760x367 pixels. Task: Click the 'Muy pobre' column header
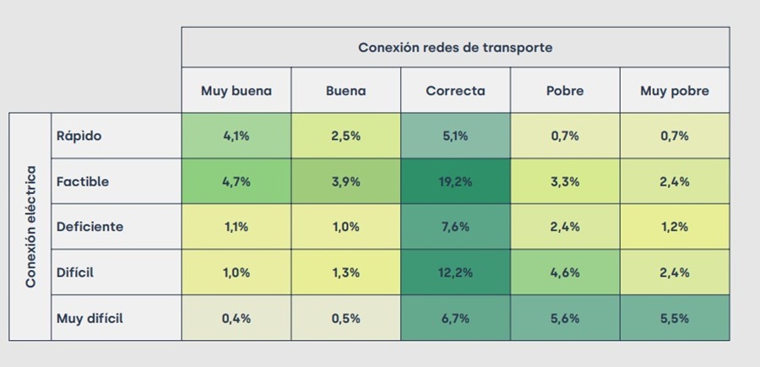(x=675, y=91)
